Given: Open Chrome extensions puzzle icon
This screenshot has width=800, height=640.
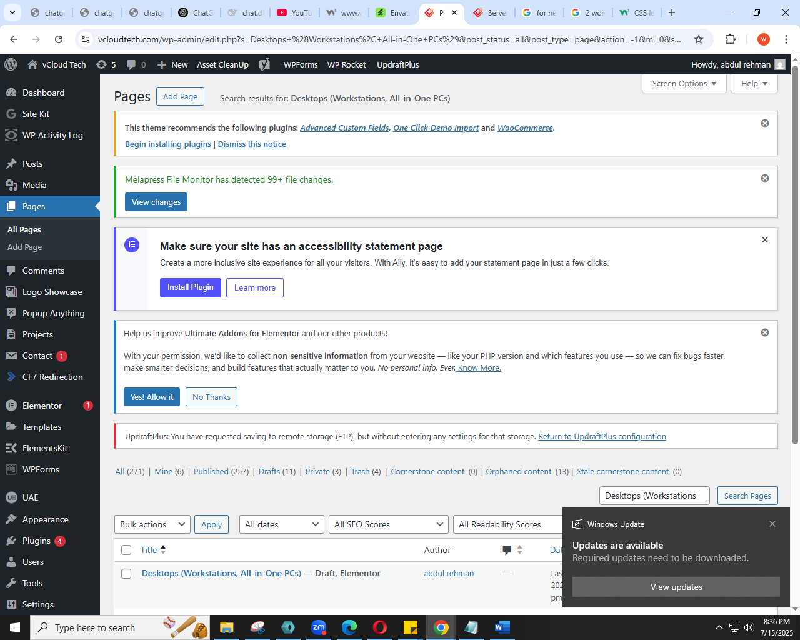Looking at the screenshot, I should click(730, 39).
